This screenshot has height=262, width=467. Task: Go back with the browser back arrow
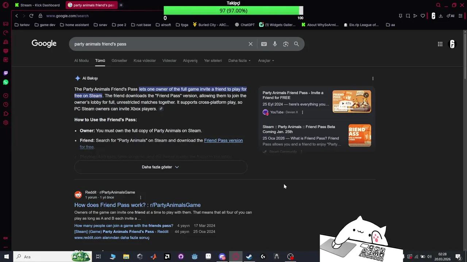(16, 16)
